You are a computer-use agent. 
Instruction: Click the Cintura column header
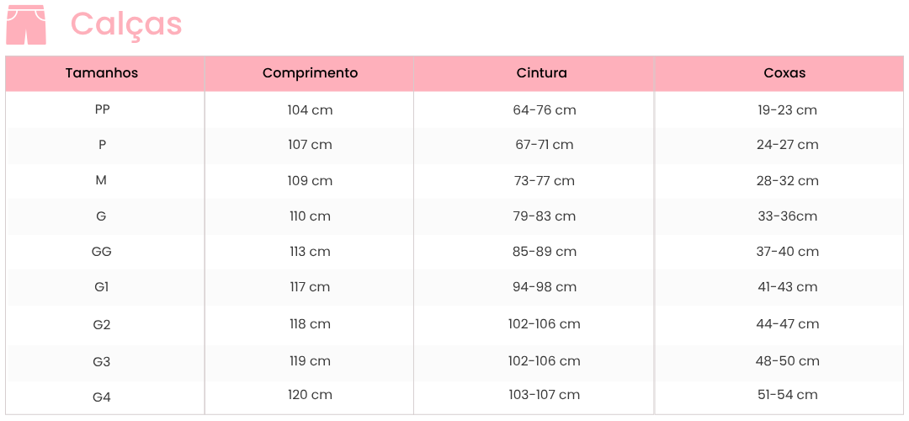(542, 73)
